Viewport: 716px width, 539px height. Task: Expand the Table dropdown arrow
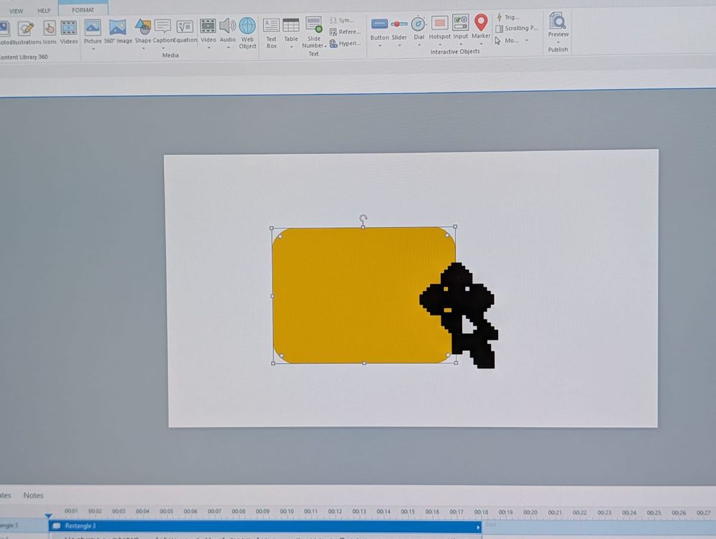(x=291, y=47)
